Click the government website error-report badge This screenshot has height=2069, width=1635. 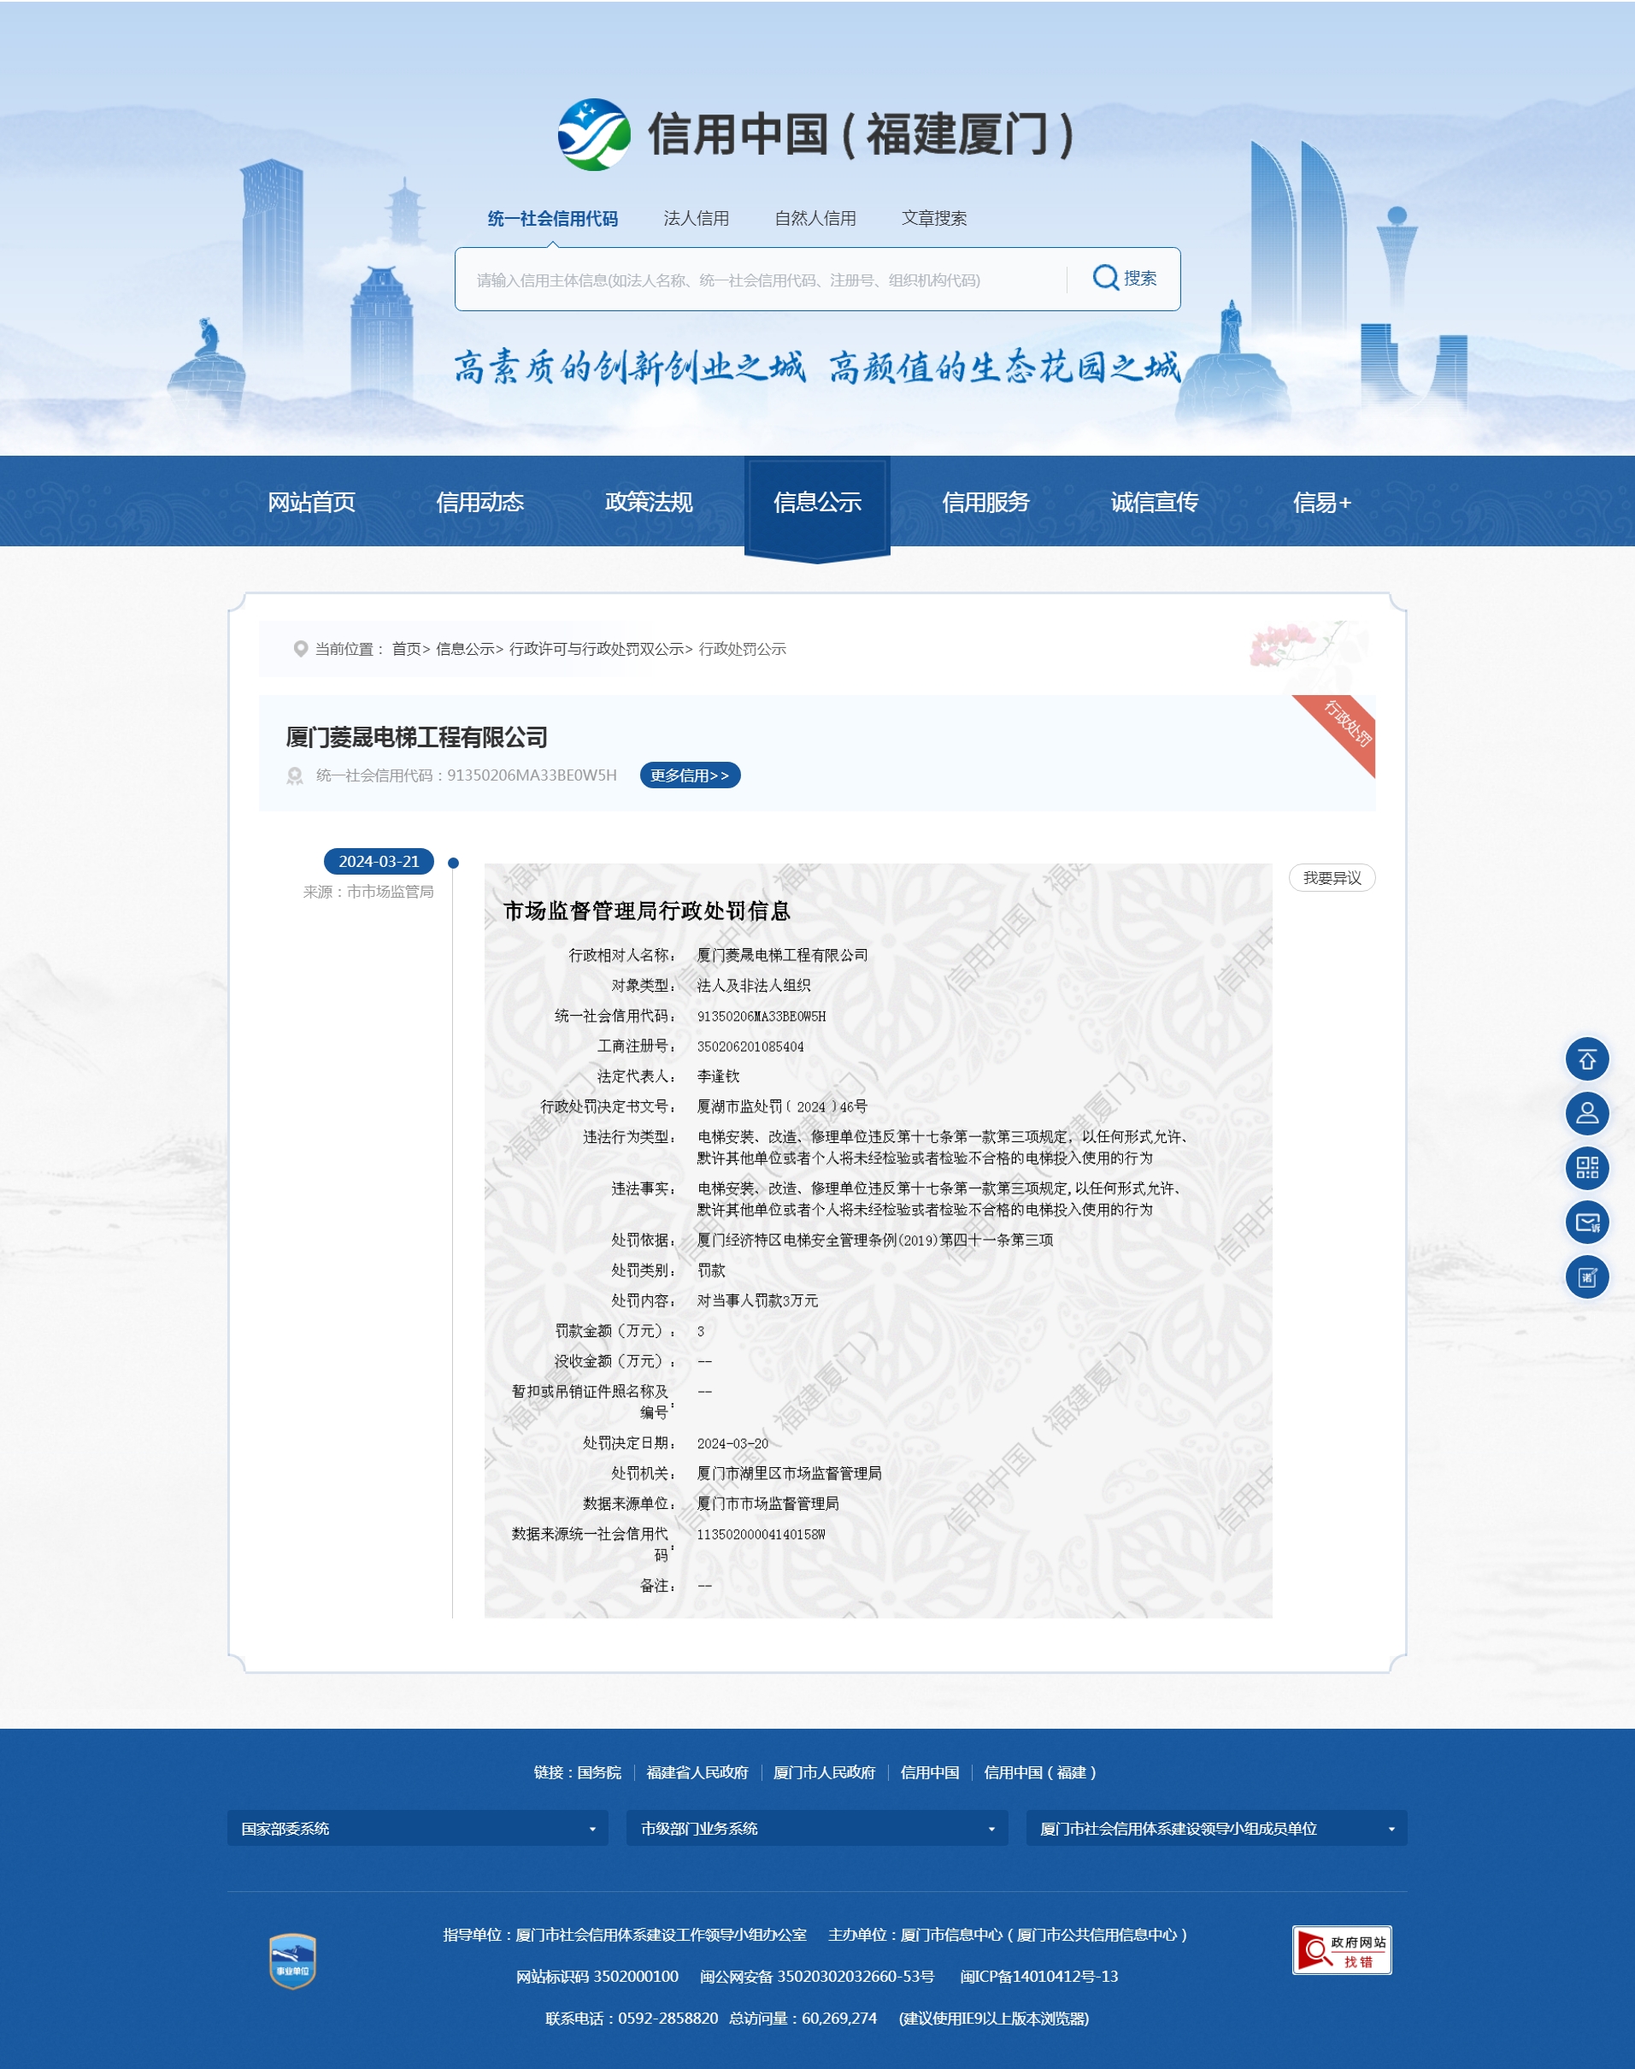(1341, 1950)
